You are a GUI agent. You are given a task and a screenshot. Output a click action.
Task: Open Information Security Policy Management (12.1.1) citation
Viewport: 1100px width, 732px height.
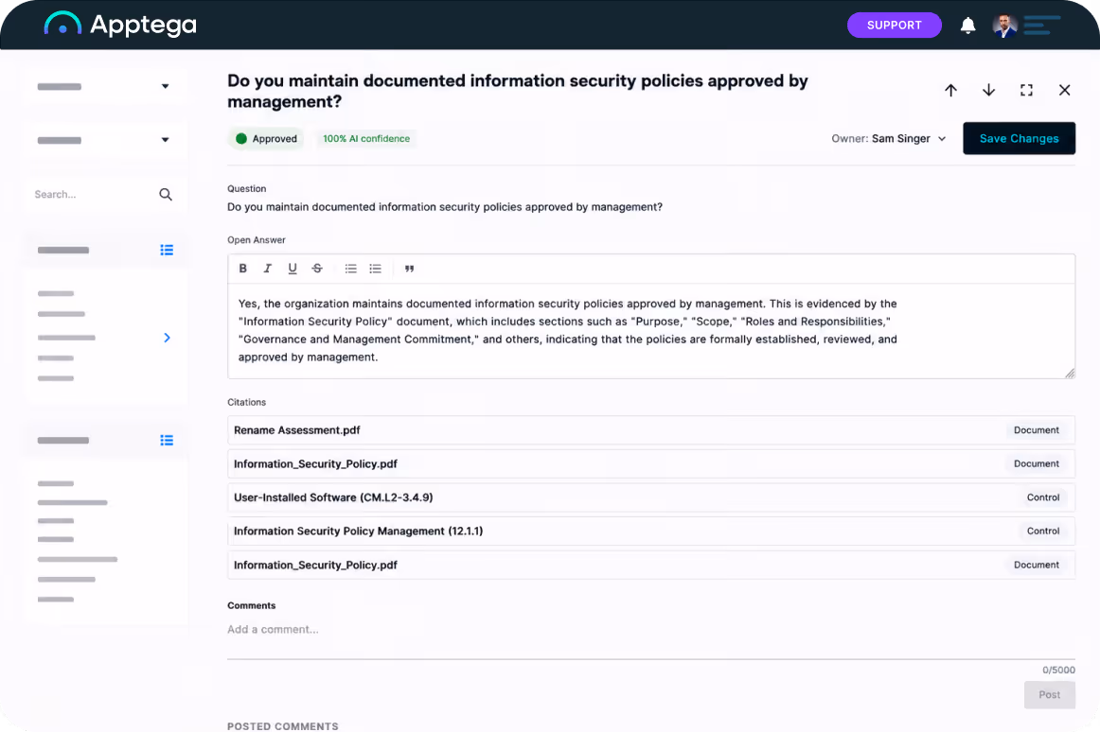point(651,532)
